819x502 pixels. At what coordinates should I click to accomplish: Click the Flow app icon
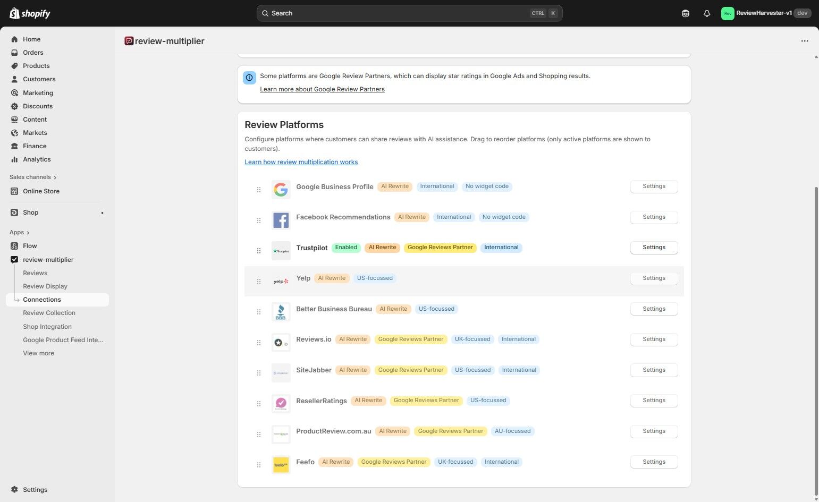[14, 246]
